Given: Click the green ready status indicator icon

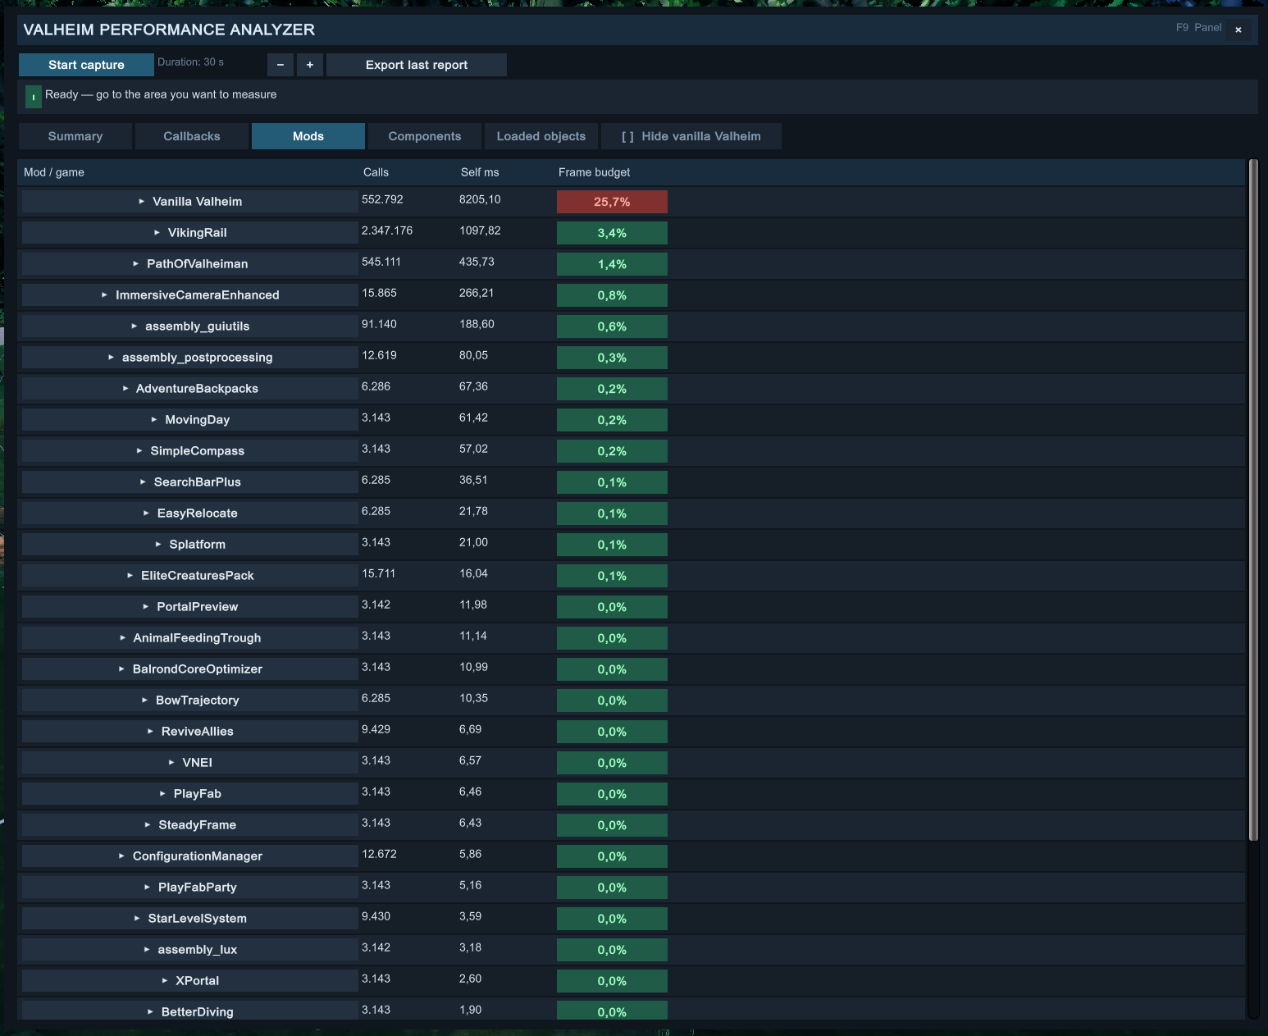Looking at the screenshot, I should pyautogui.click(x=33, y=97).
